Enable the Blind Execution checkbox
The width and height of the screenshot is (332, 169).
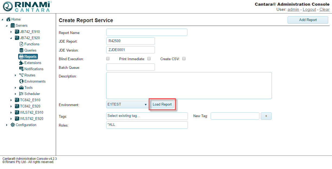(108, 59)
